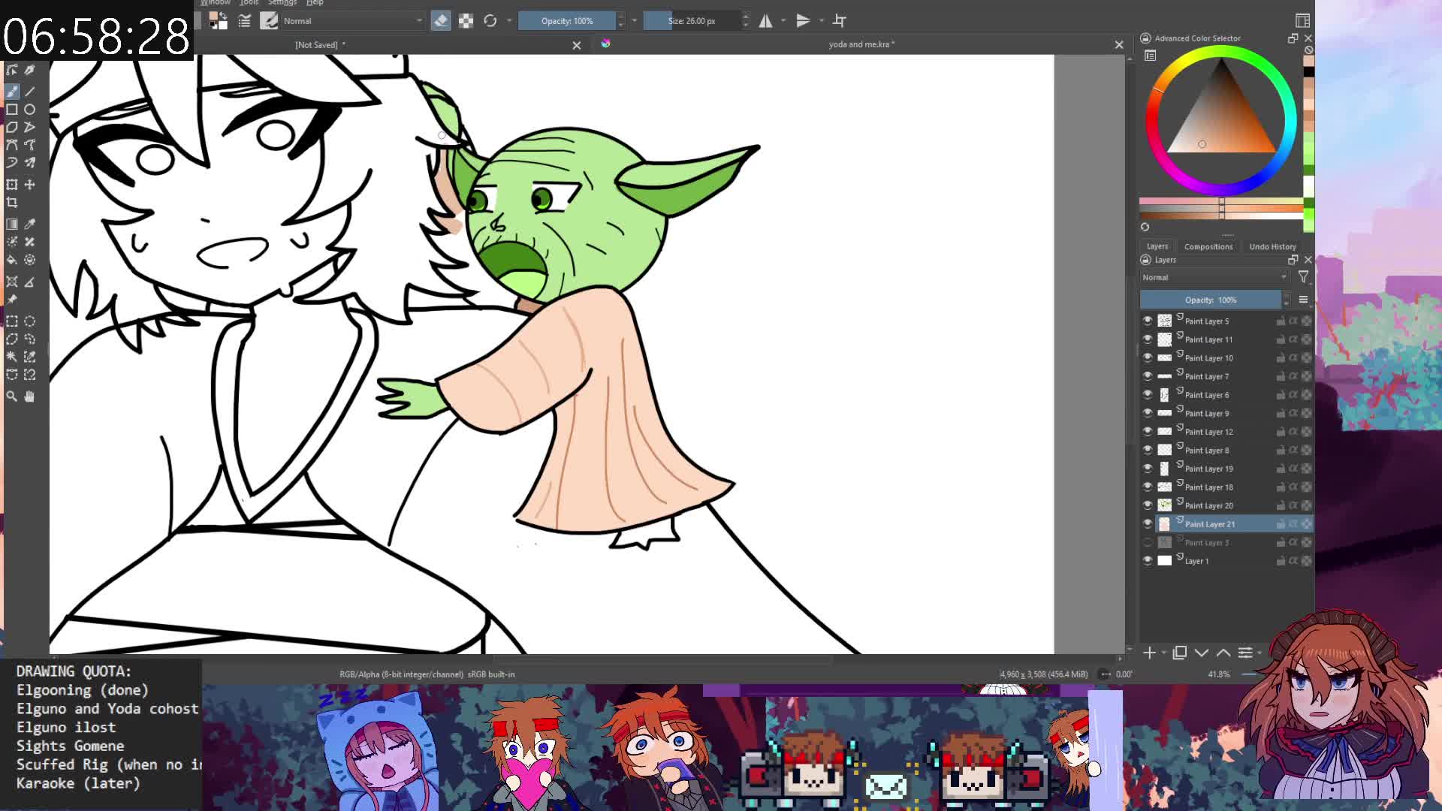Hide Paint Layer 5
Screen dimensions: 1442x811
click(1148, 321)
